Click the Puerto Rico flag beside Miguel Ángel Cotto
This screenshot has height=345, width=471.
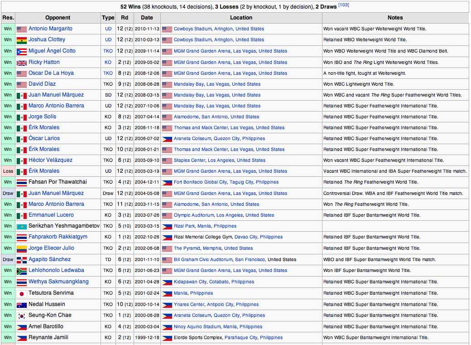pyautogui.click(x=21, y=51)
